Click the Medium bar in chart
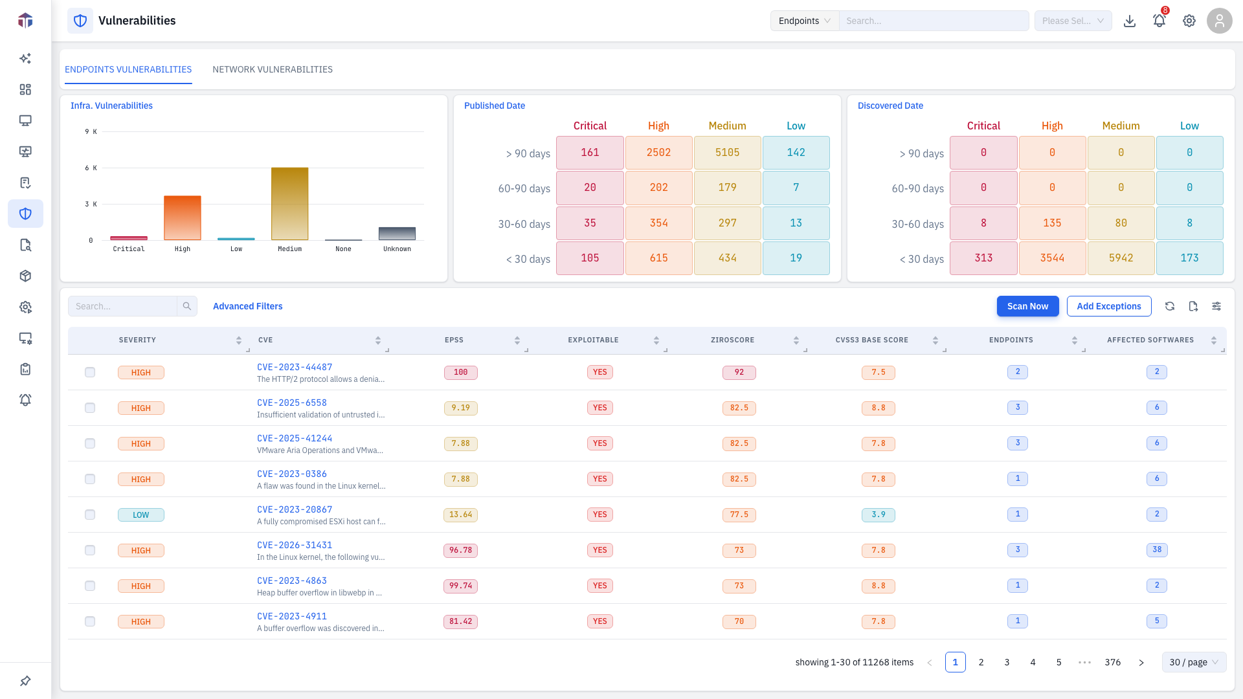 289,204
